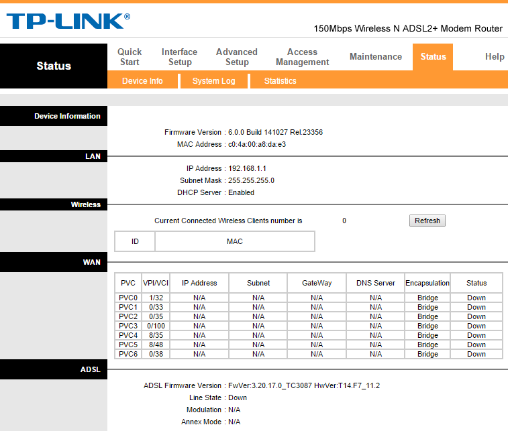Screen dimensions: 508x431
Task: Click the 150Mbps Wireless N ADSL2+ Modem Router title
Action: point(408,28)
